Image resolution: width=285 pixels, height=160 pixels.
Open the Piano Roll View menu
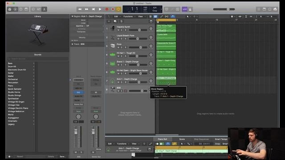pos(134,144)
